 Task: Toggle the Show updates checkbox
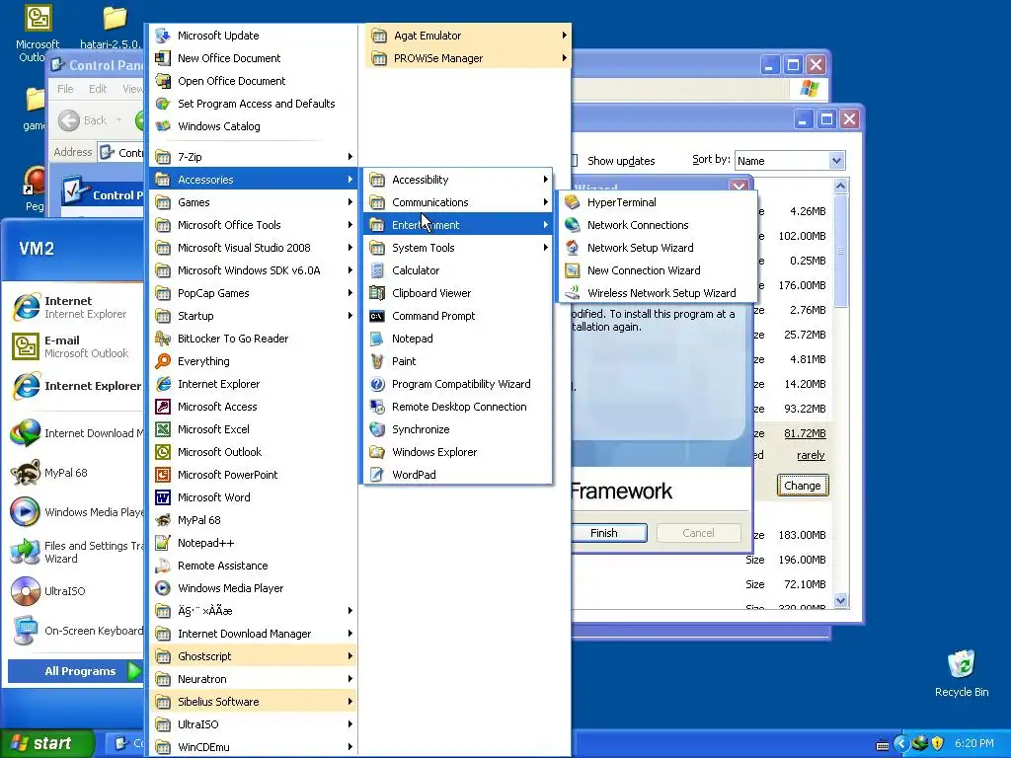tap(574, 161)
